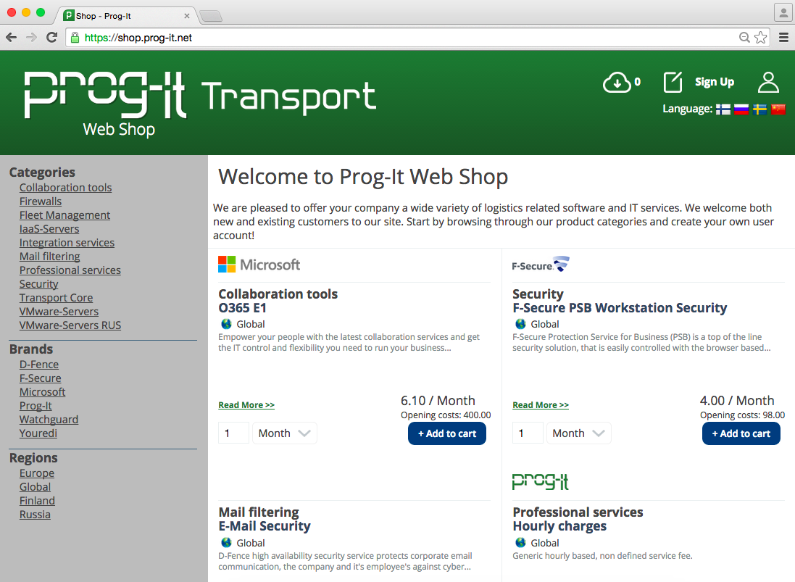Screen dimensions: 795x582
Task: Click the Shop - Prog-It tab favicon
Action: [x=68, y=16]
